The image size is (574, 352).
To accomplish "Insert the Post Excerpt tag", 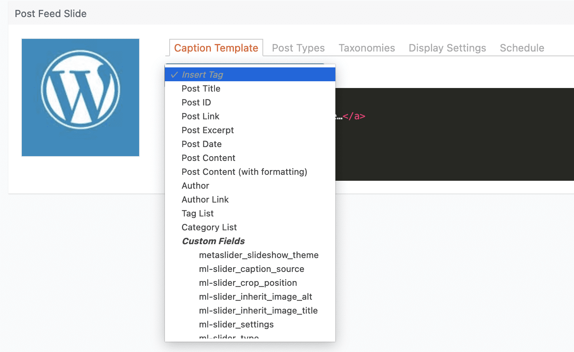I will click(x=208, y=130).
